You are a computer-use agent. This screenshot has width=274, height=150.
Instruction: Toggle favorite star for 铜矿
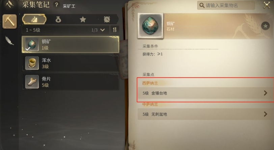pos(265,26)
